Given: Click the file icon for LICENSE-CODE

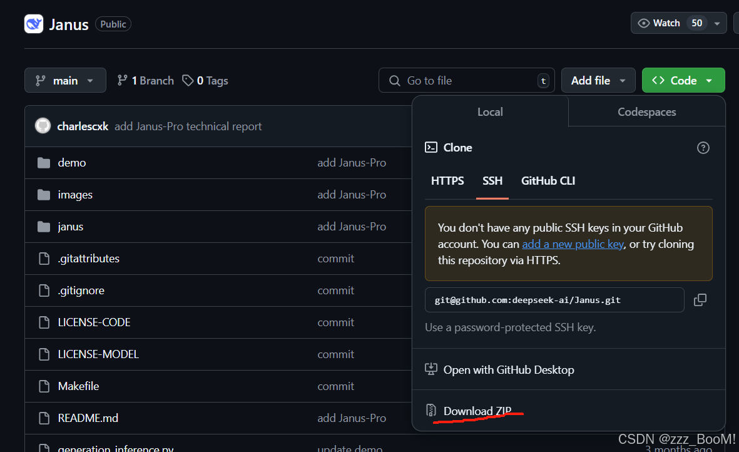Looking at the screenshot, I should (44, 322).
